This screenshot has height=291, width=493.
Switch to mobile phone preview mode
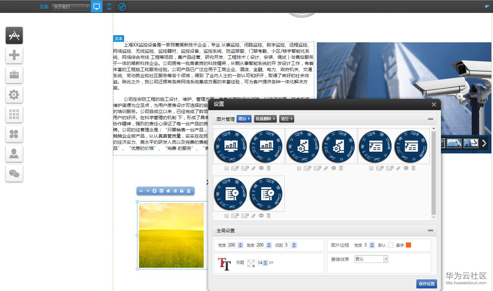[x=109, y=6]
